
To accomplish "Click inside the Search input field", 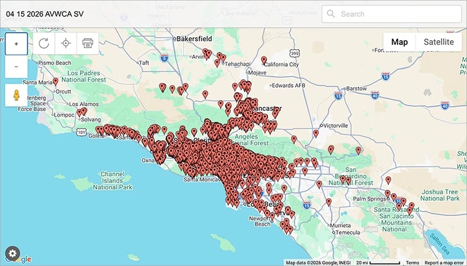I will point(392,13).
